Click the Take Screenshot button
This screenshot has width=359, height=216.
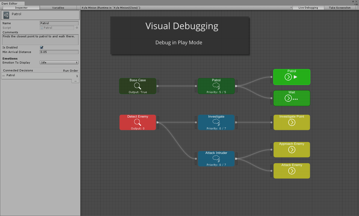coord(340,8)
